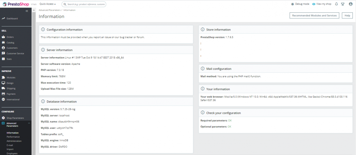This screenshot has height=155, width=356.
Task: Click the Debug mode bug icon
Action: click(293, 4)
